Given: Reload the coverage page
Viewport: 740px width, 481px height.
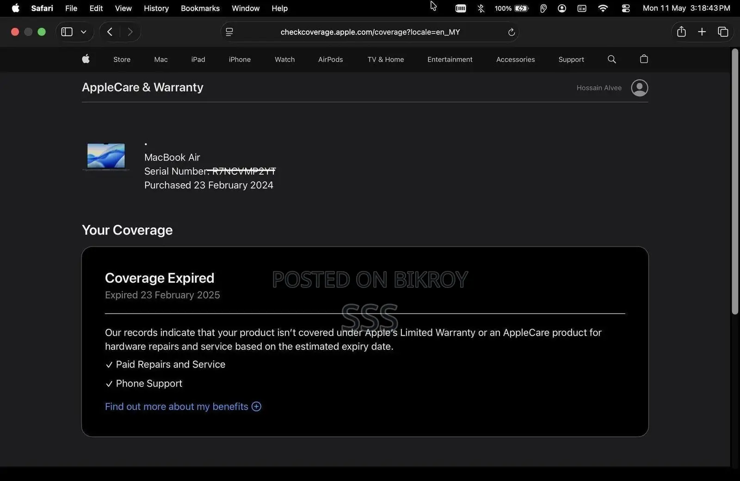Looking at the screenshot, I should 512,32.
